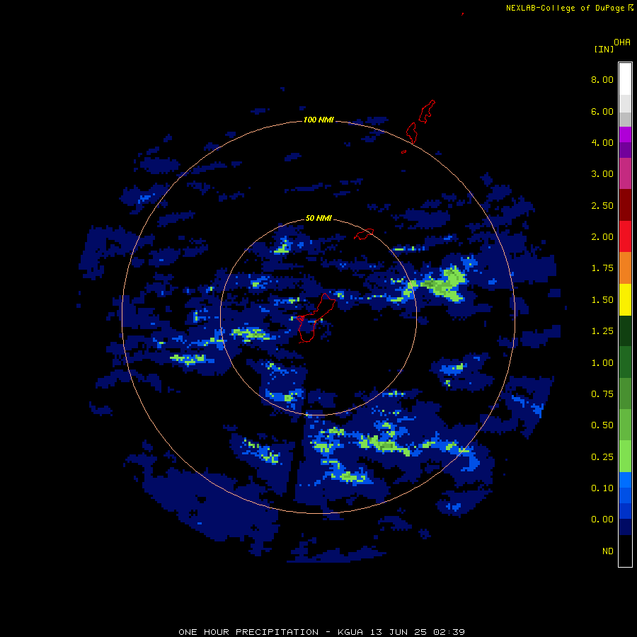Click the yellow swatch beside 1.50
Image resolution: width=637 pixels, height=637 pixels.
pos(625,299)
